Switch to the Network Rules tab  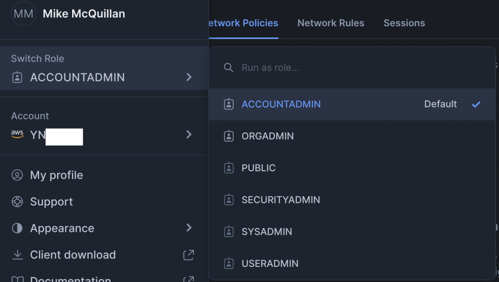[x=331, y=23]
